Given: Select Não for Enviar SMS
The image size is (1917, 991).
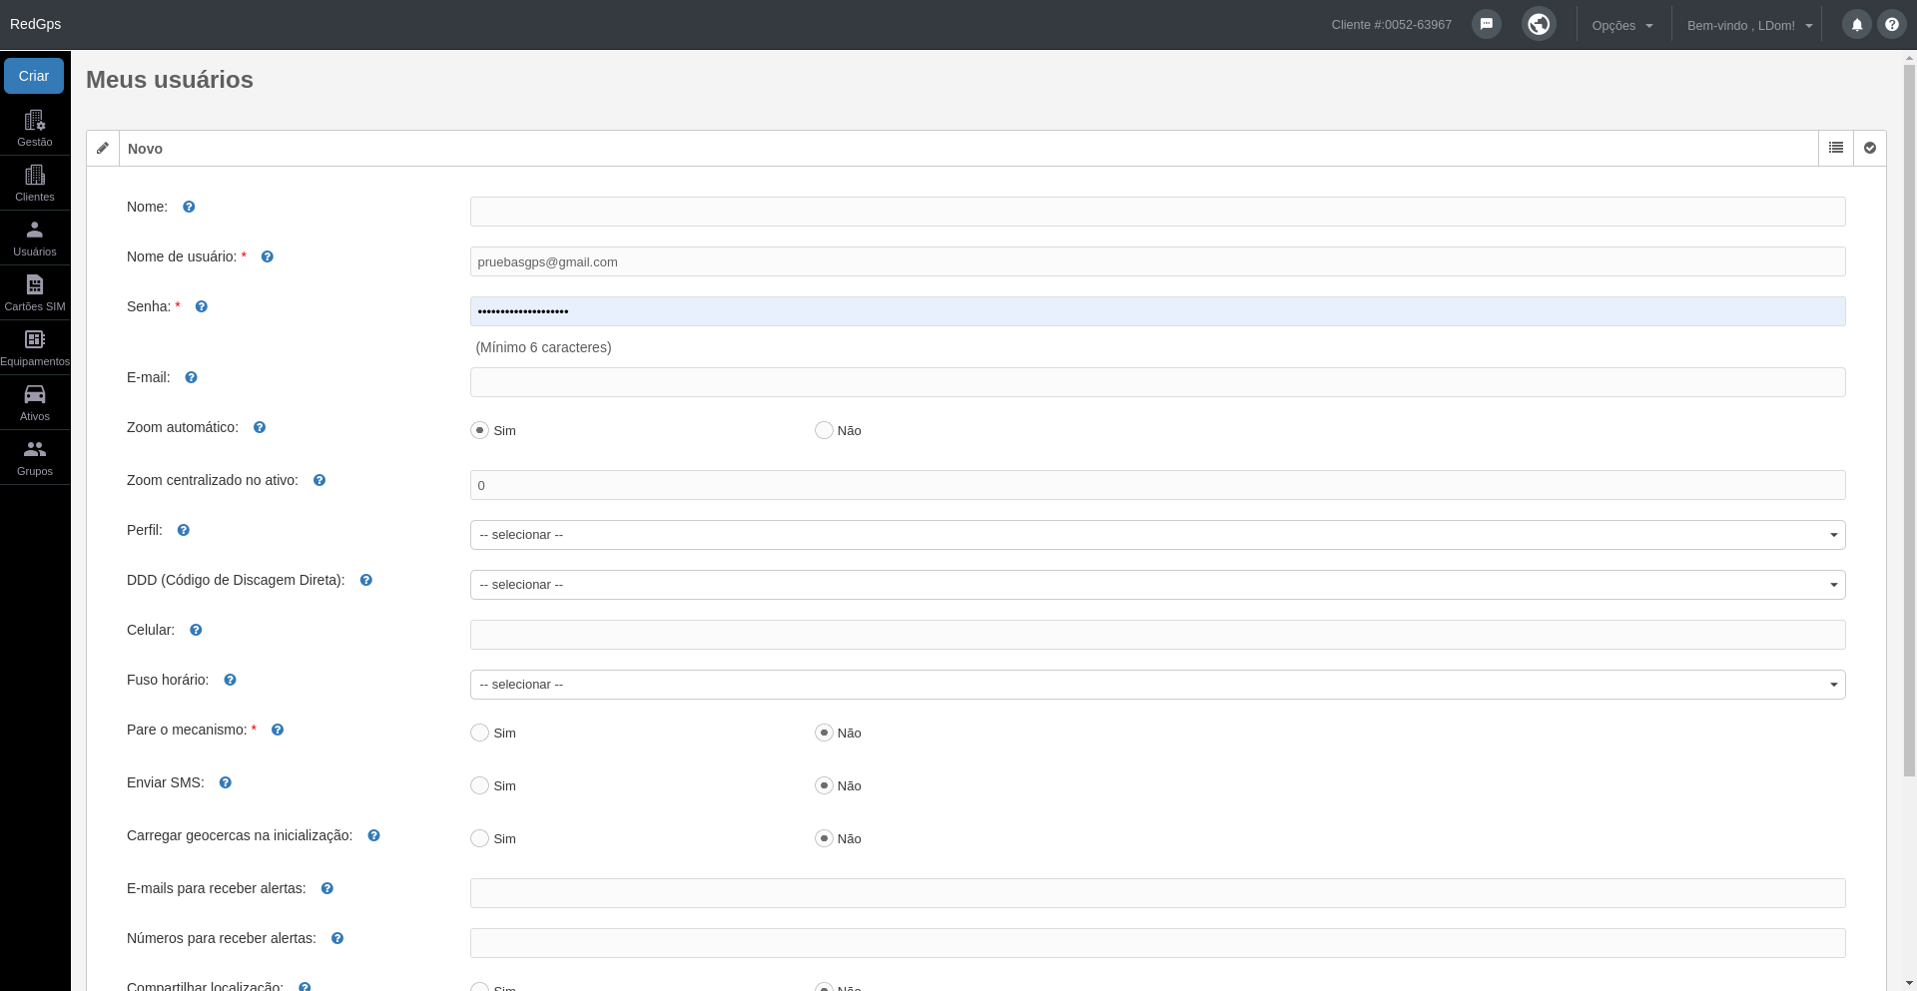Looking at the screenshot, I should coord(824,785).
